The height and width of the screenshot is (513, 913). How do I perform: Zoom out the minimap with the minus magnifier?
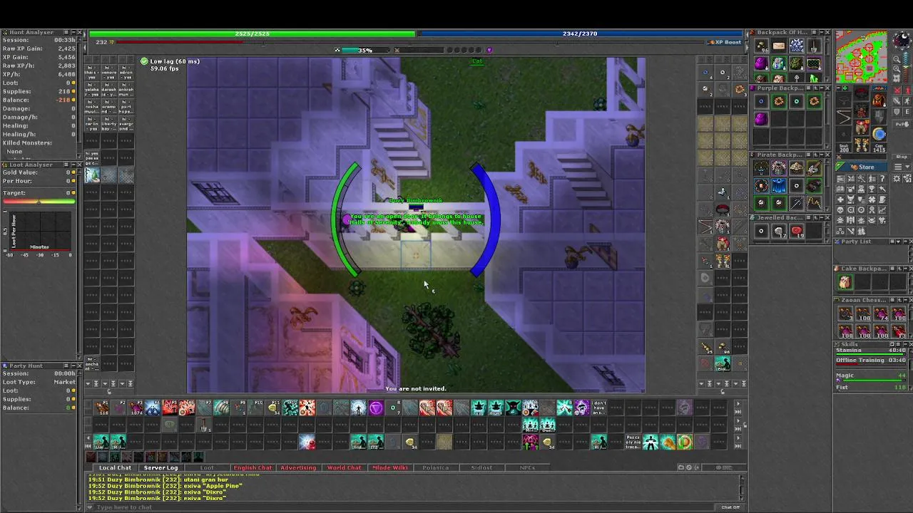click(897, 58)
